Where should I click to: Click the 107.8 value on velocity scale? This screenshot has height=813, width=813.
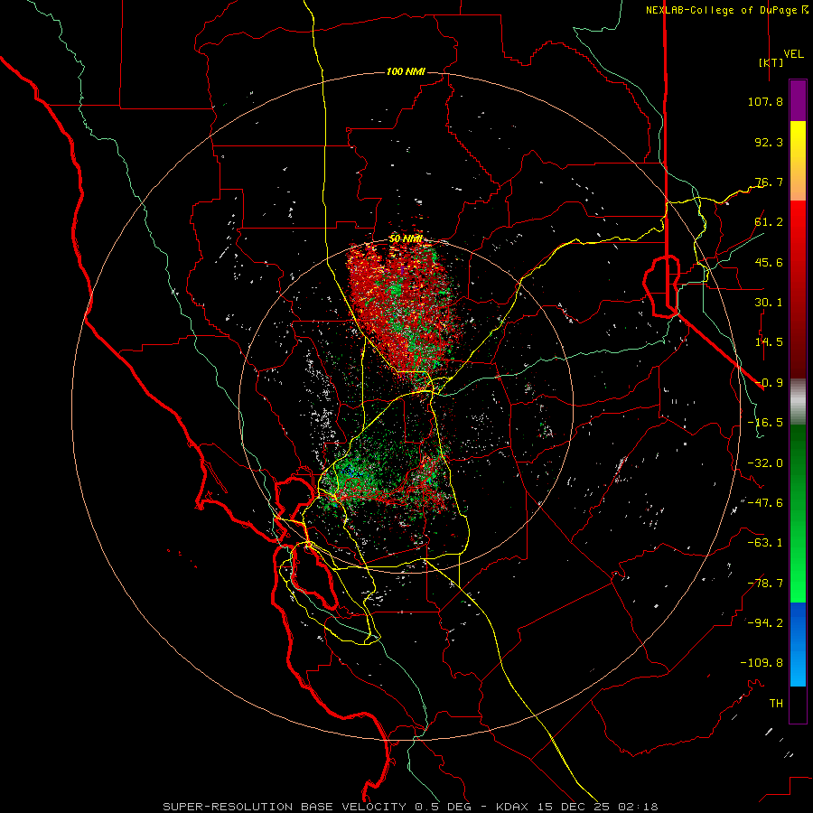(x=765, y=101)
